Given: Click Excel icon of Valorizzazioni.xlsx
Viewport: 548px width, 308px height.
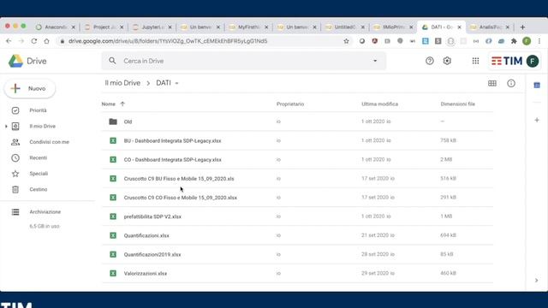Looking at the screenshot, I should tap(113, 274).
